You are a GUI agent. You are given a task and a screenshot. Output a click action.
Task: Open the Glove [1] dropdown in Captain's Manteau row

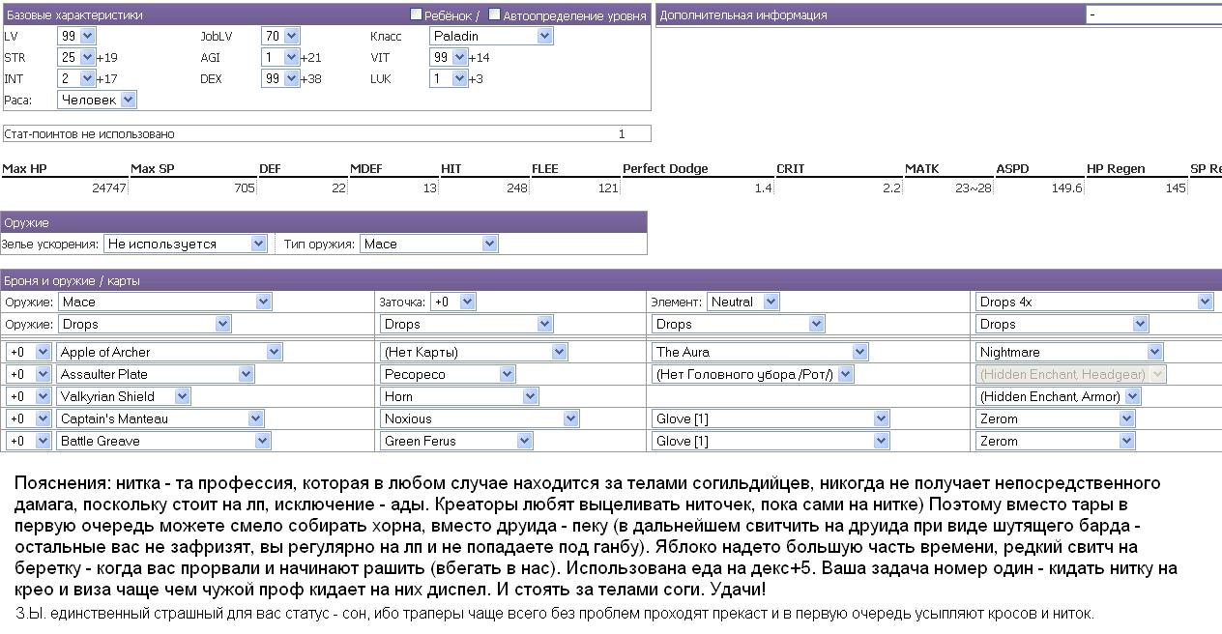771,418
